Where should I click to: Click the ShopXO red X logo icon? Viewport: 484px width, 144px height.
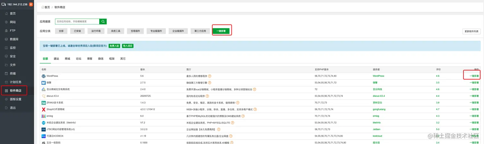click(44, 109)
